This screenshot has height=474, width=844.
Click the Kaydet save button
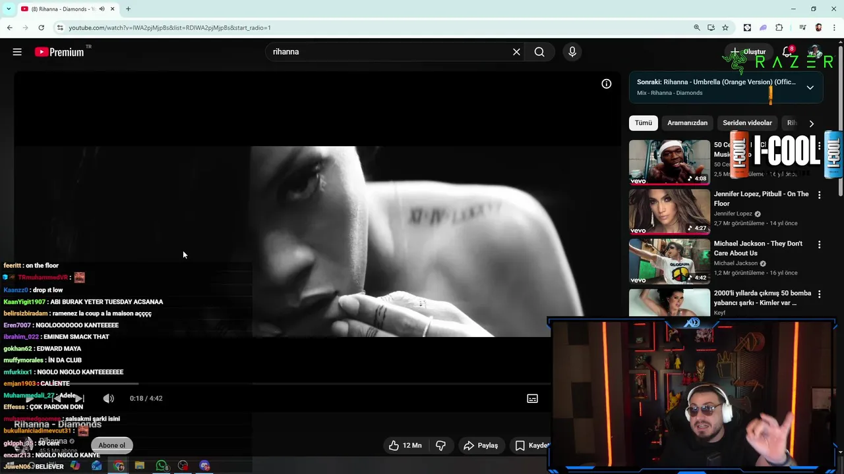point(531,446)
